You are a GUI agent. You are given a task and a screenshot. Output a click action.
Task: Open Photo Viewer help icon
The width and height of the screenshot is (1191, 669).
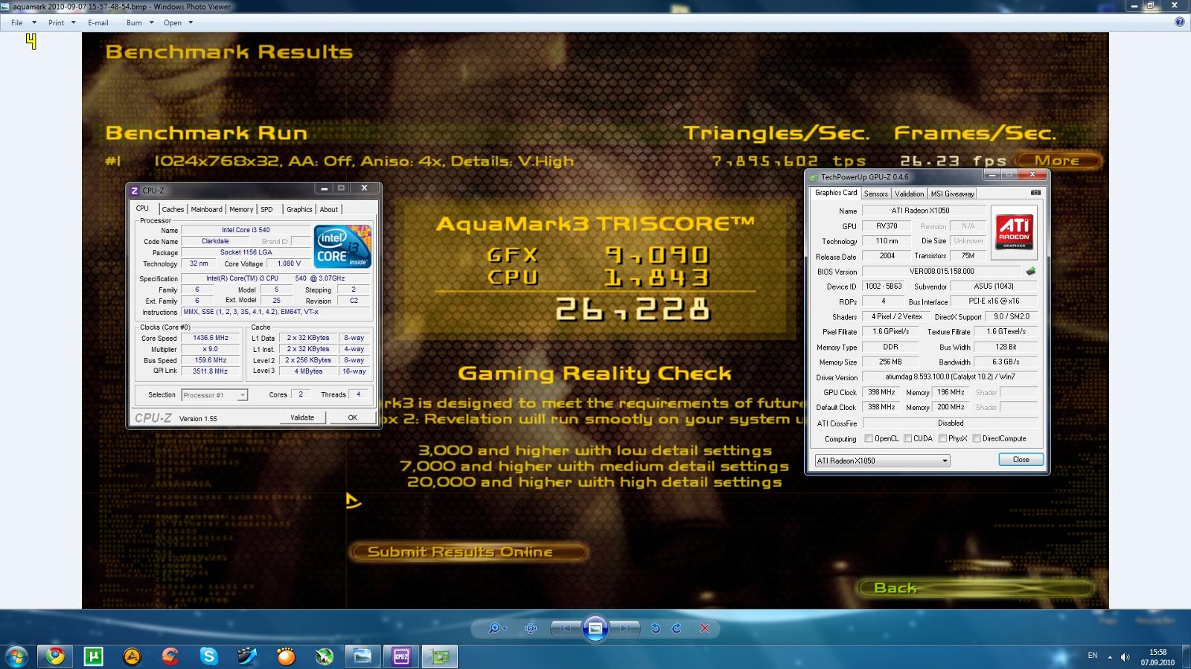[1179, 22]
